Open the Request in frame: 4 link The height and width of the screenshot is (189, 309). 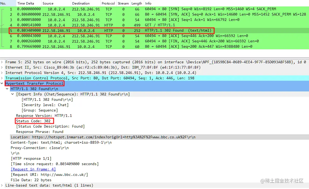(x=33, y=169)
